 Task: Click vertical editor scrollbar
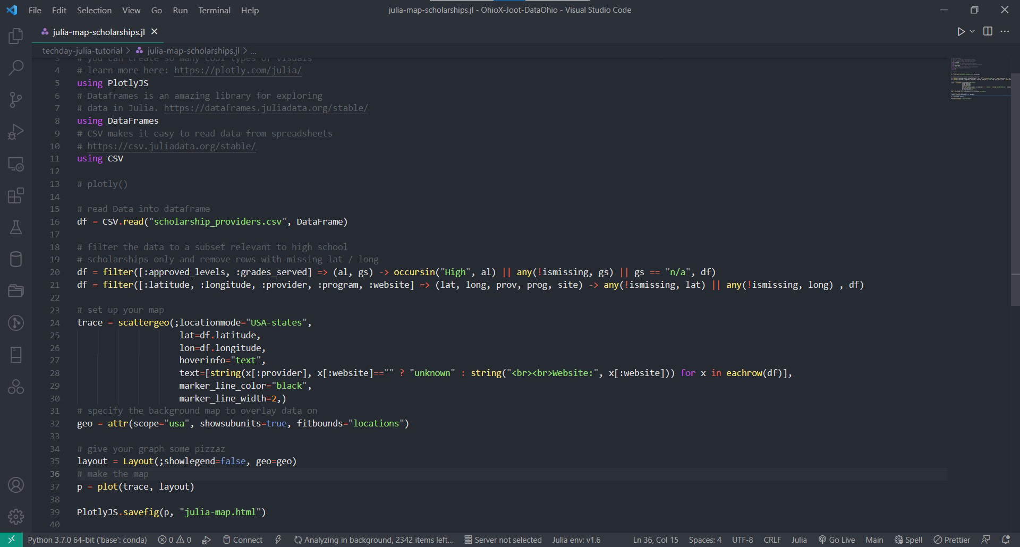tap(1015, 190)
